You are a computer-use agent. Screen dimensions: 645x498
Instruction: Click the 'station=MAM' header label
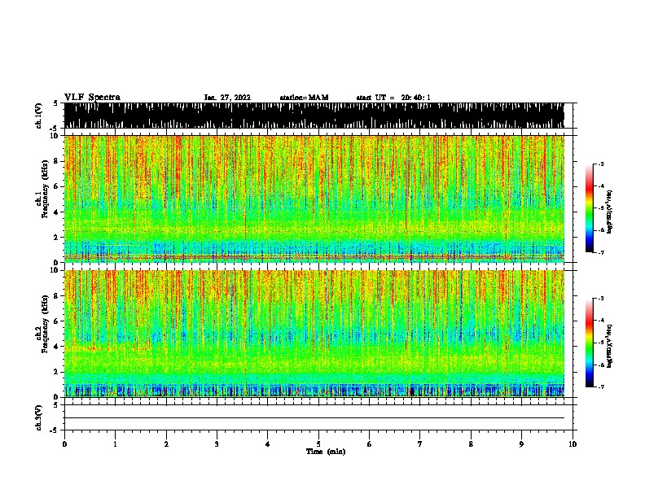point(304,98)
